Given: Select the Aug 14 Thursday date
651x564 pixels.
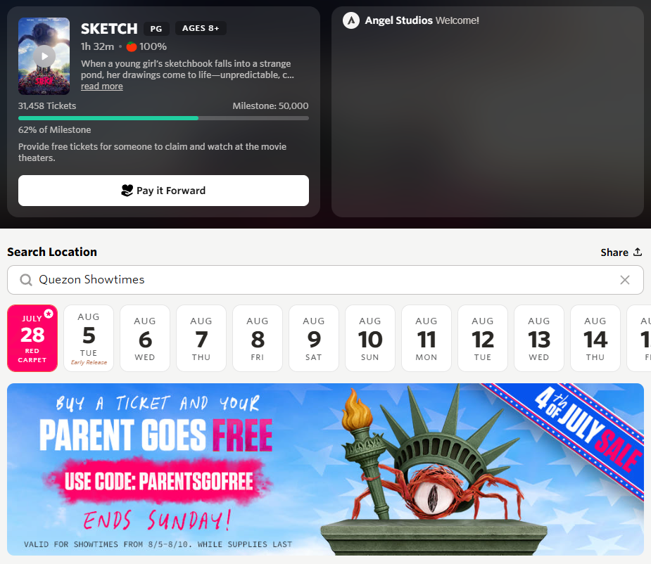Looking at the screenshot, I should 595,338.
